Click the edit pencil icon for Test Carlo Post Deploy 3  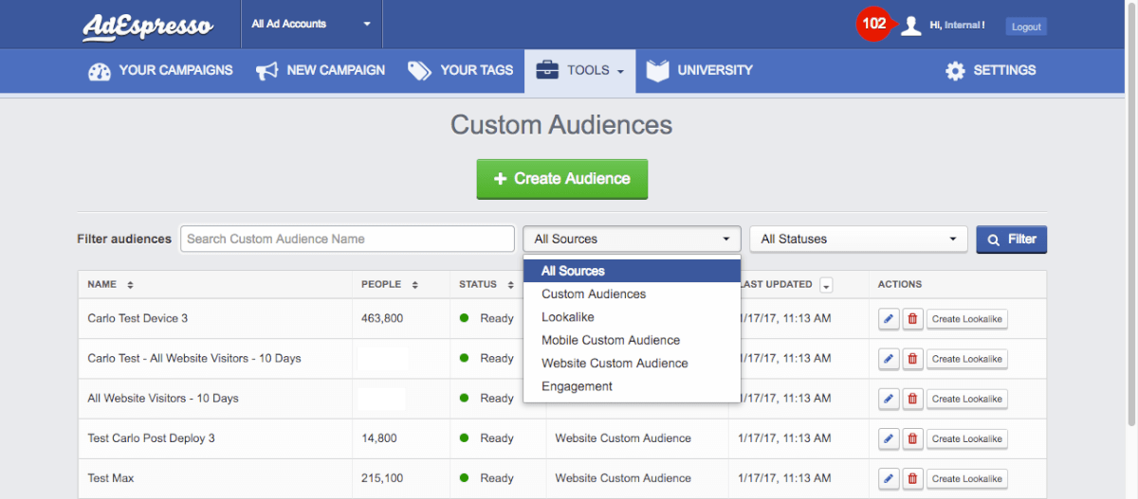(x=889, y=439)
